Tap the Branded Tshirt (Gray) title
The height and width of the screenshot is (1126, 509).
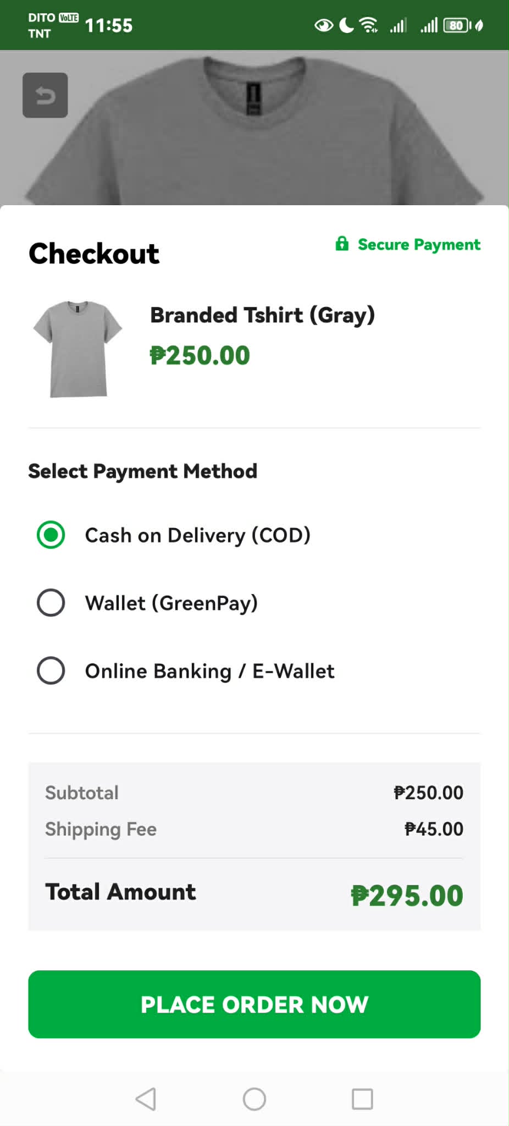(x=262, y=316)
